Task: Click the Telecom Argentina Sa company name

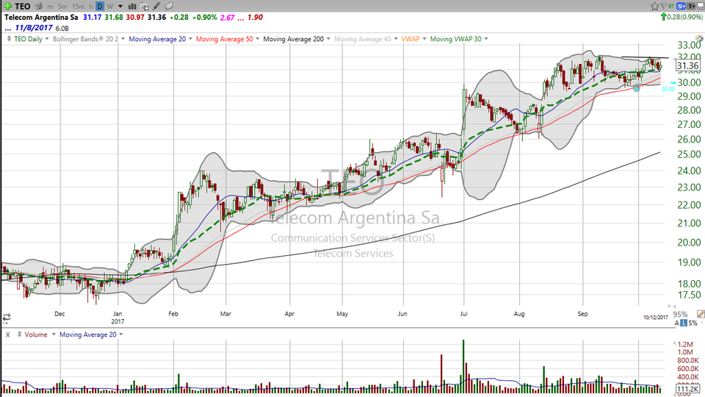Action: point(41,18)
